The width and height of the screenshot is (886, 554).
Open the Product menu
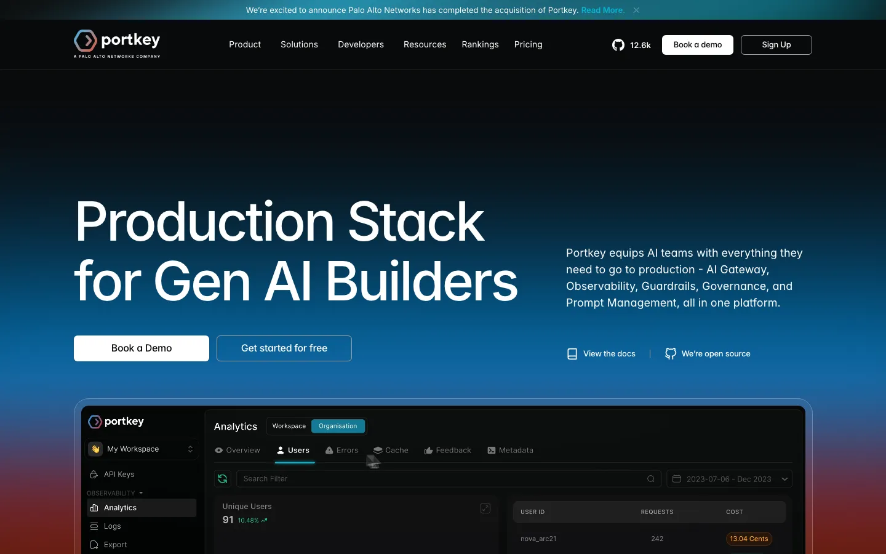[x=245, y=44]
